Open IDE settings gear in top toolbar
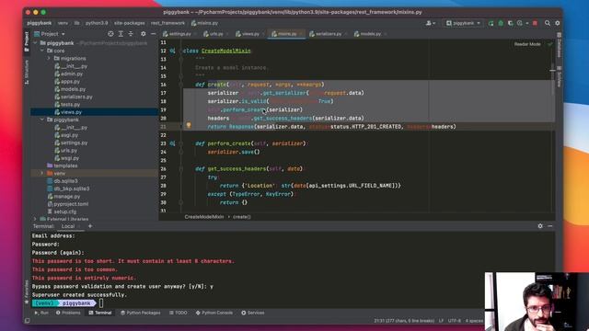Image resolution: width=589 pixels, height=331 pixels. point(558,23)
